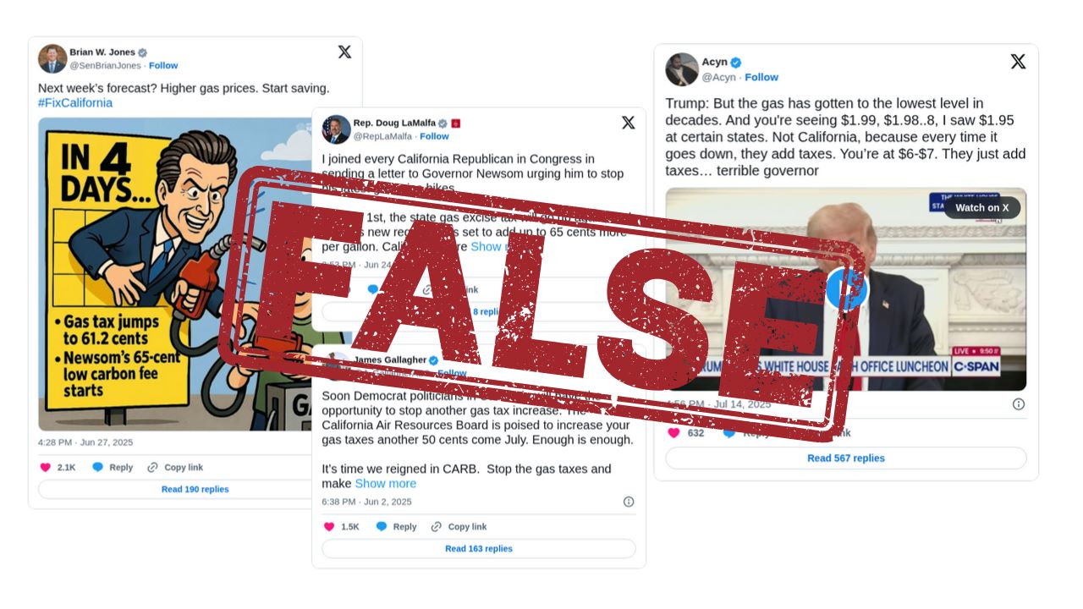Follow @SenBrianJones
This screenshot has height=609, width=1083.
click(163, 65)
